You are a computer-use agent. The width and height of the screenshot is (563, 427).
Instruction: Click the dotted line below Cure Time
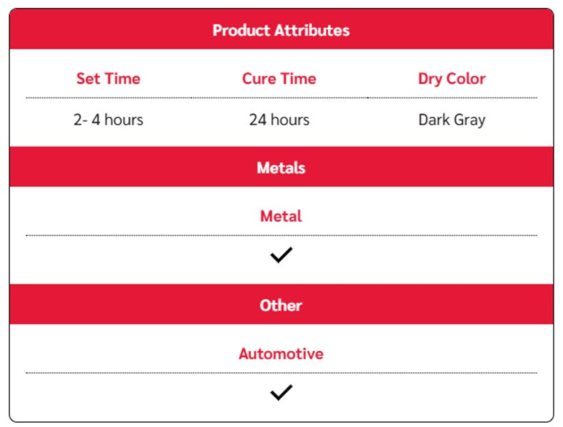[x=279, y=97]
